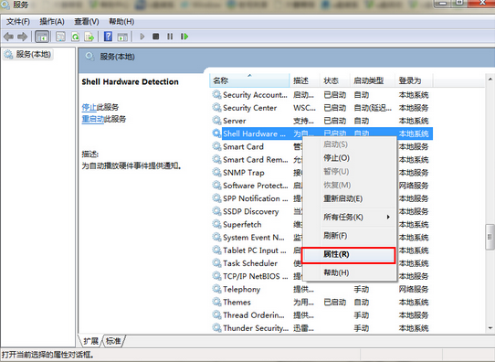
Task: Select the Themes service row
Action: pyautogui.click(x=321, y=302)
